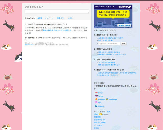
Task: Click the Twitterで、できること banner image
Action: pyautogui.click(x=113, y=17)
